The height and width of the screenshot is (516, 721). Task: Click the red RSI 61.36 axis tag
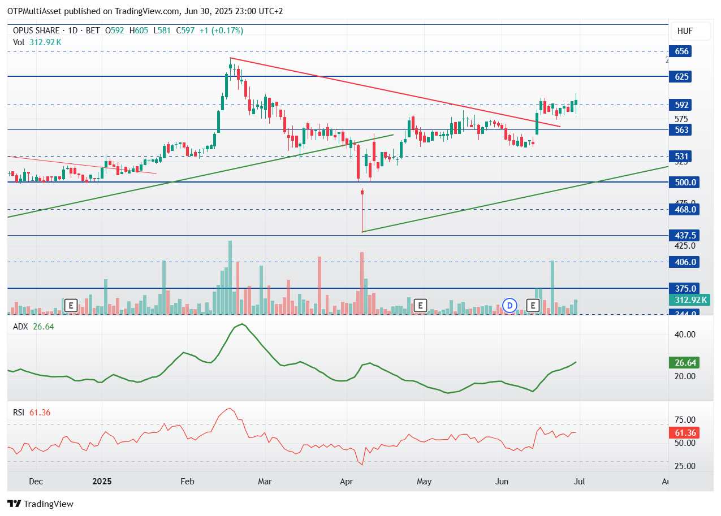(x=684, y=433)
